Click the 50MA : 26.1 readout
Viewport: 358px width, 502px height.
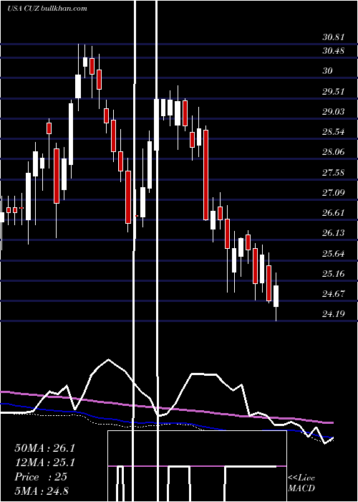coord(44,448)
